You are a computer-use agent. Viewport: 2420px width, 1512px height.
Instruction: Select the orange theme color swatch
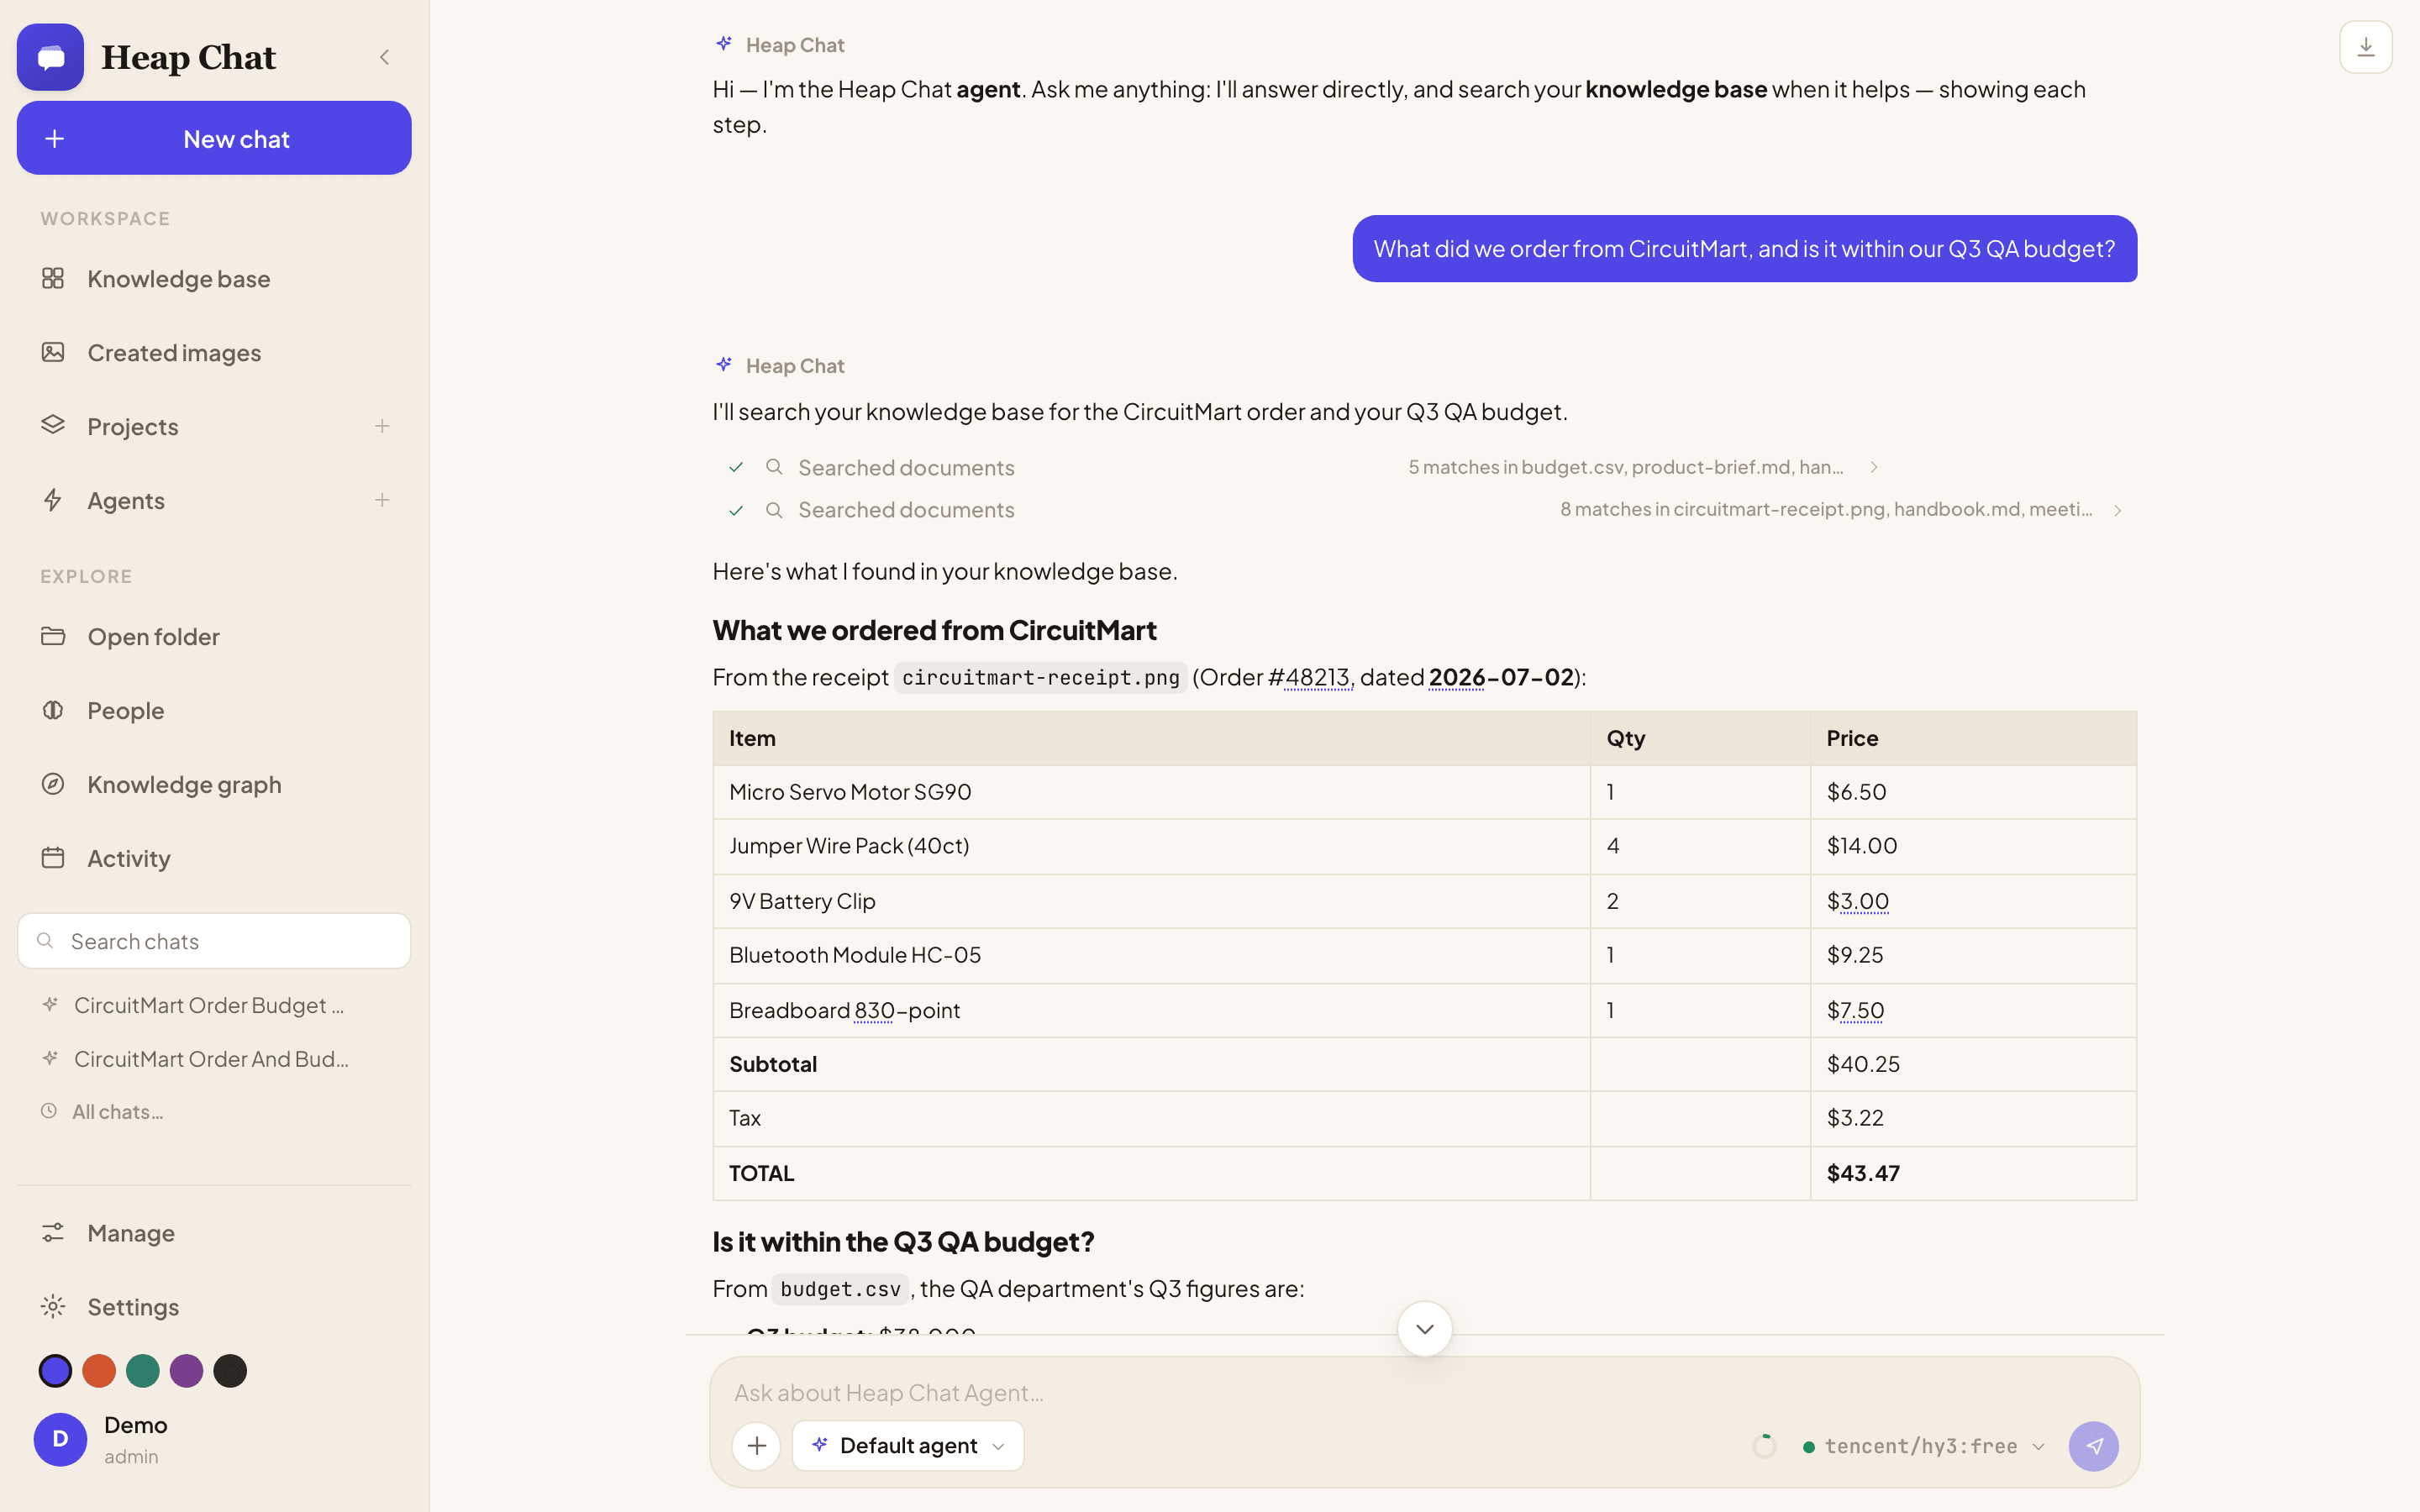(99, 1371)
